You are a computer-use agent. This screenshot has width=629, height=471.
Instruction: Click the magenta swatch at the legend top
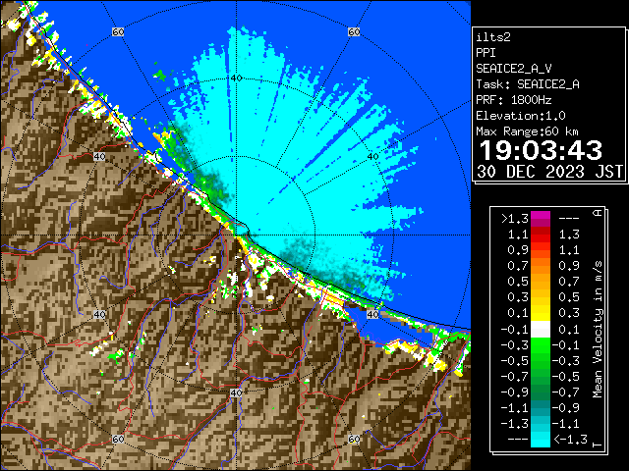tap(541, 219)
